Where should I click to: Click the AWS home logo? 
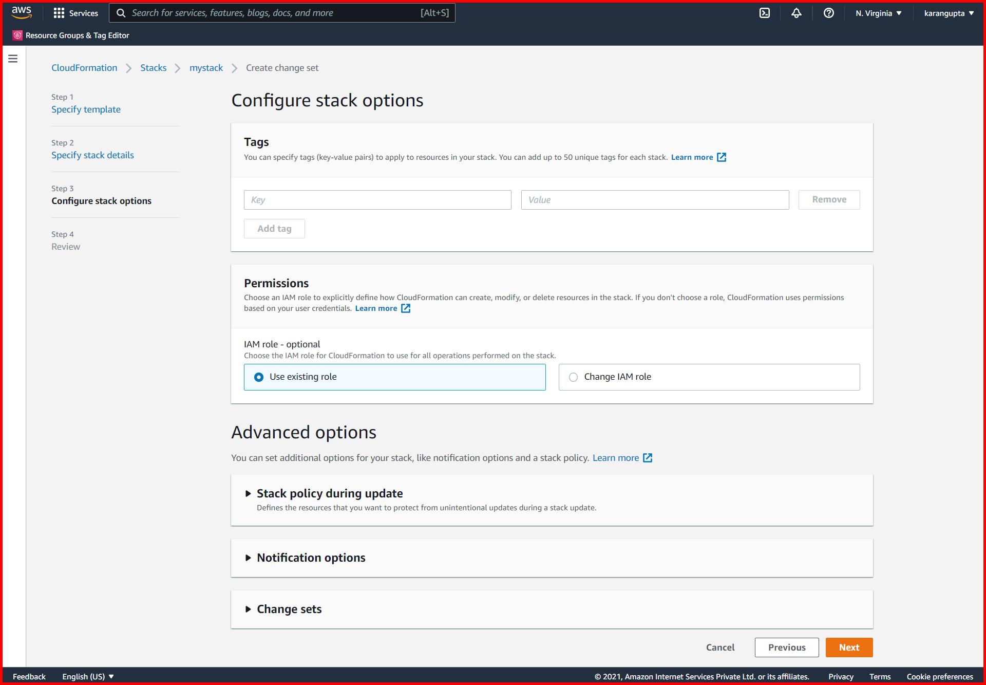click(x=21, y=12)
